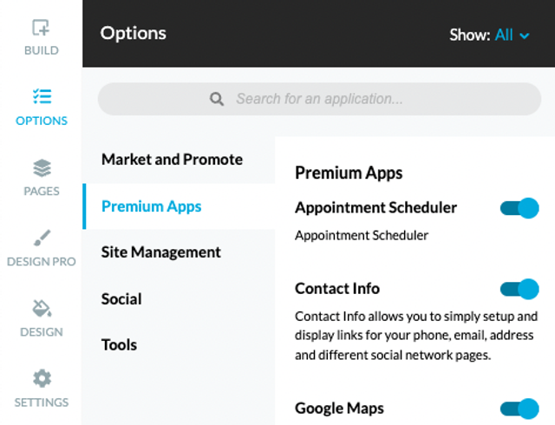Click the Appointment Scheduler app title

(x=375, y=207)
